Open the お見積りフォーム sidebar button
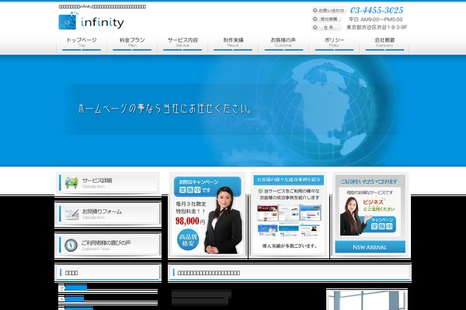This screenshot has width=466, height=310. (x=108, y=214)
